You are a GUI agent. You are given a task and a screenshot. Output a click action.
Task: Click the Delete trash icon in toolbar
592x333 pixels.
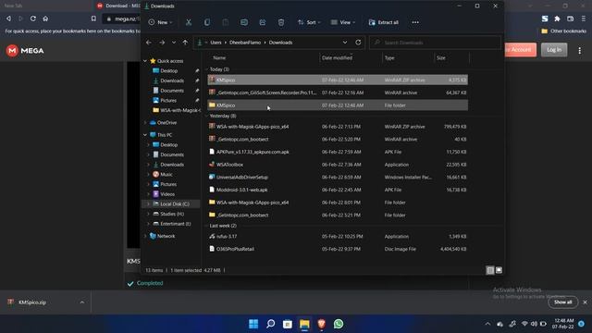[281, 22]
